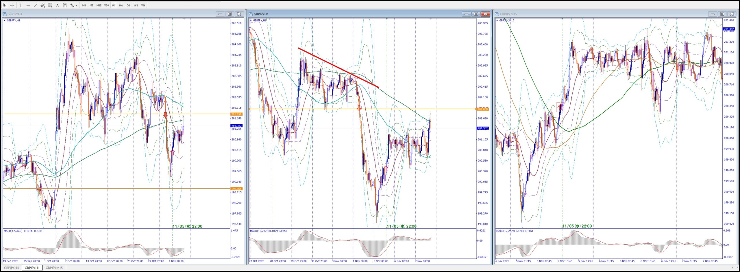Image resolution: width=740 pixels, height=272 pixels.
Task: Select the Fibonacci retracement tool
Action: [x=50, y=5]
